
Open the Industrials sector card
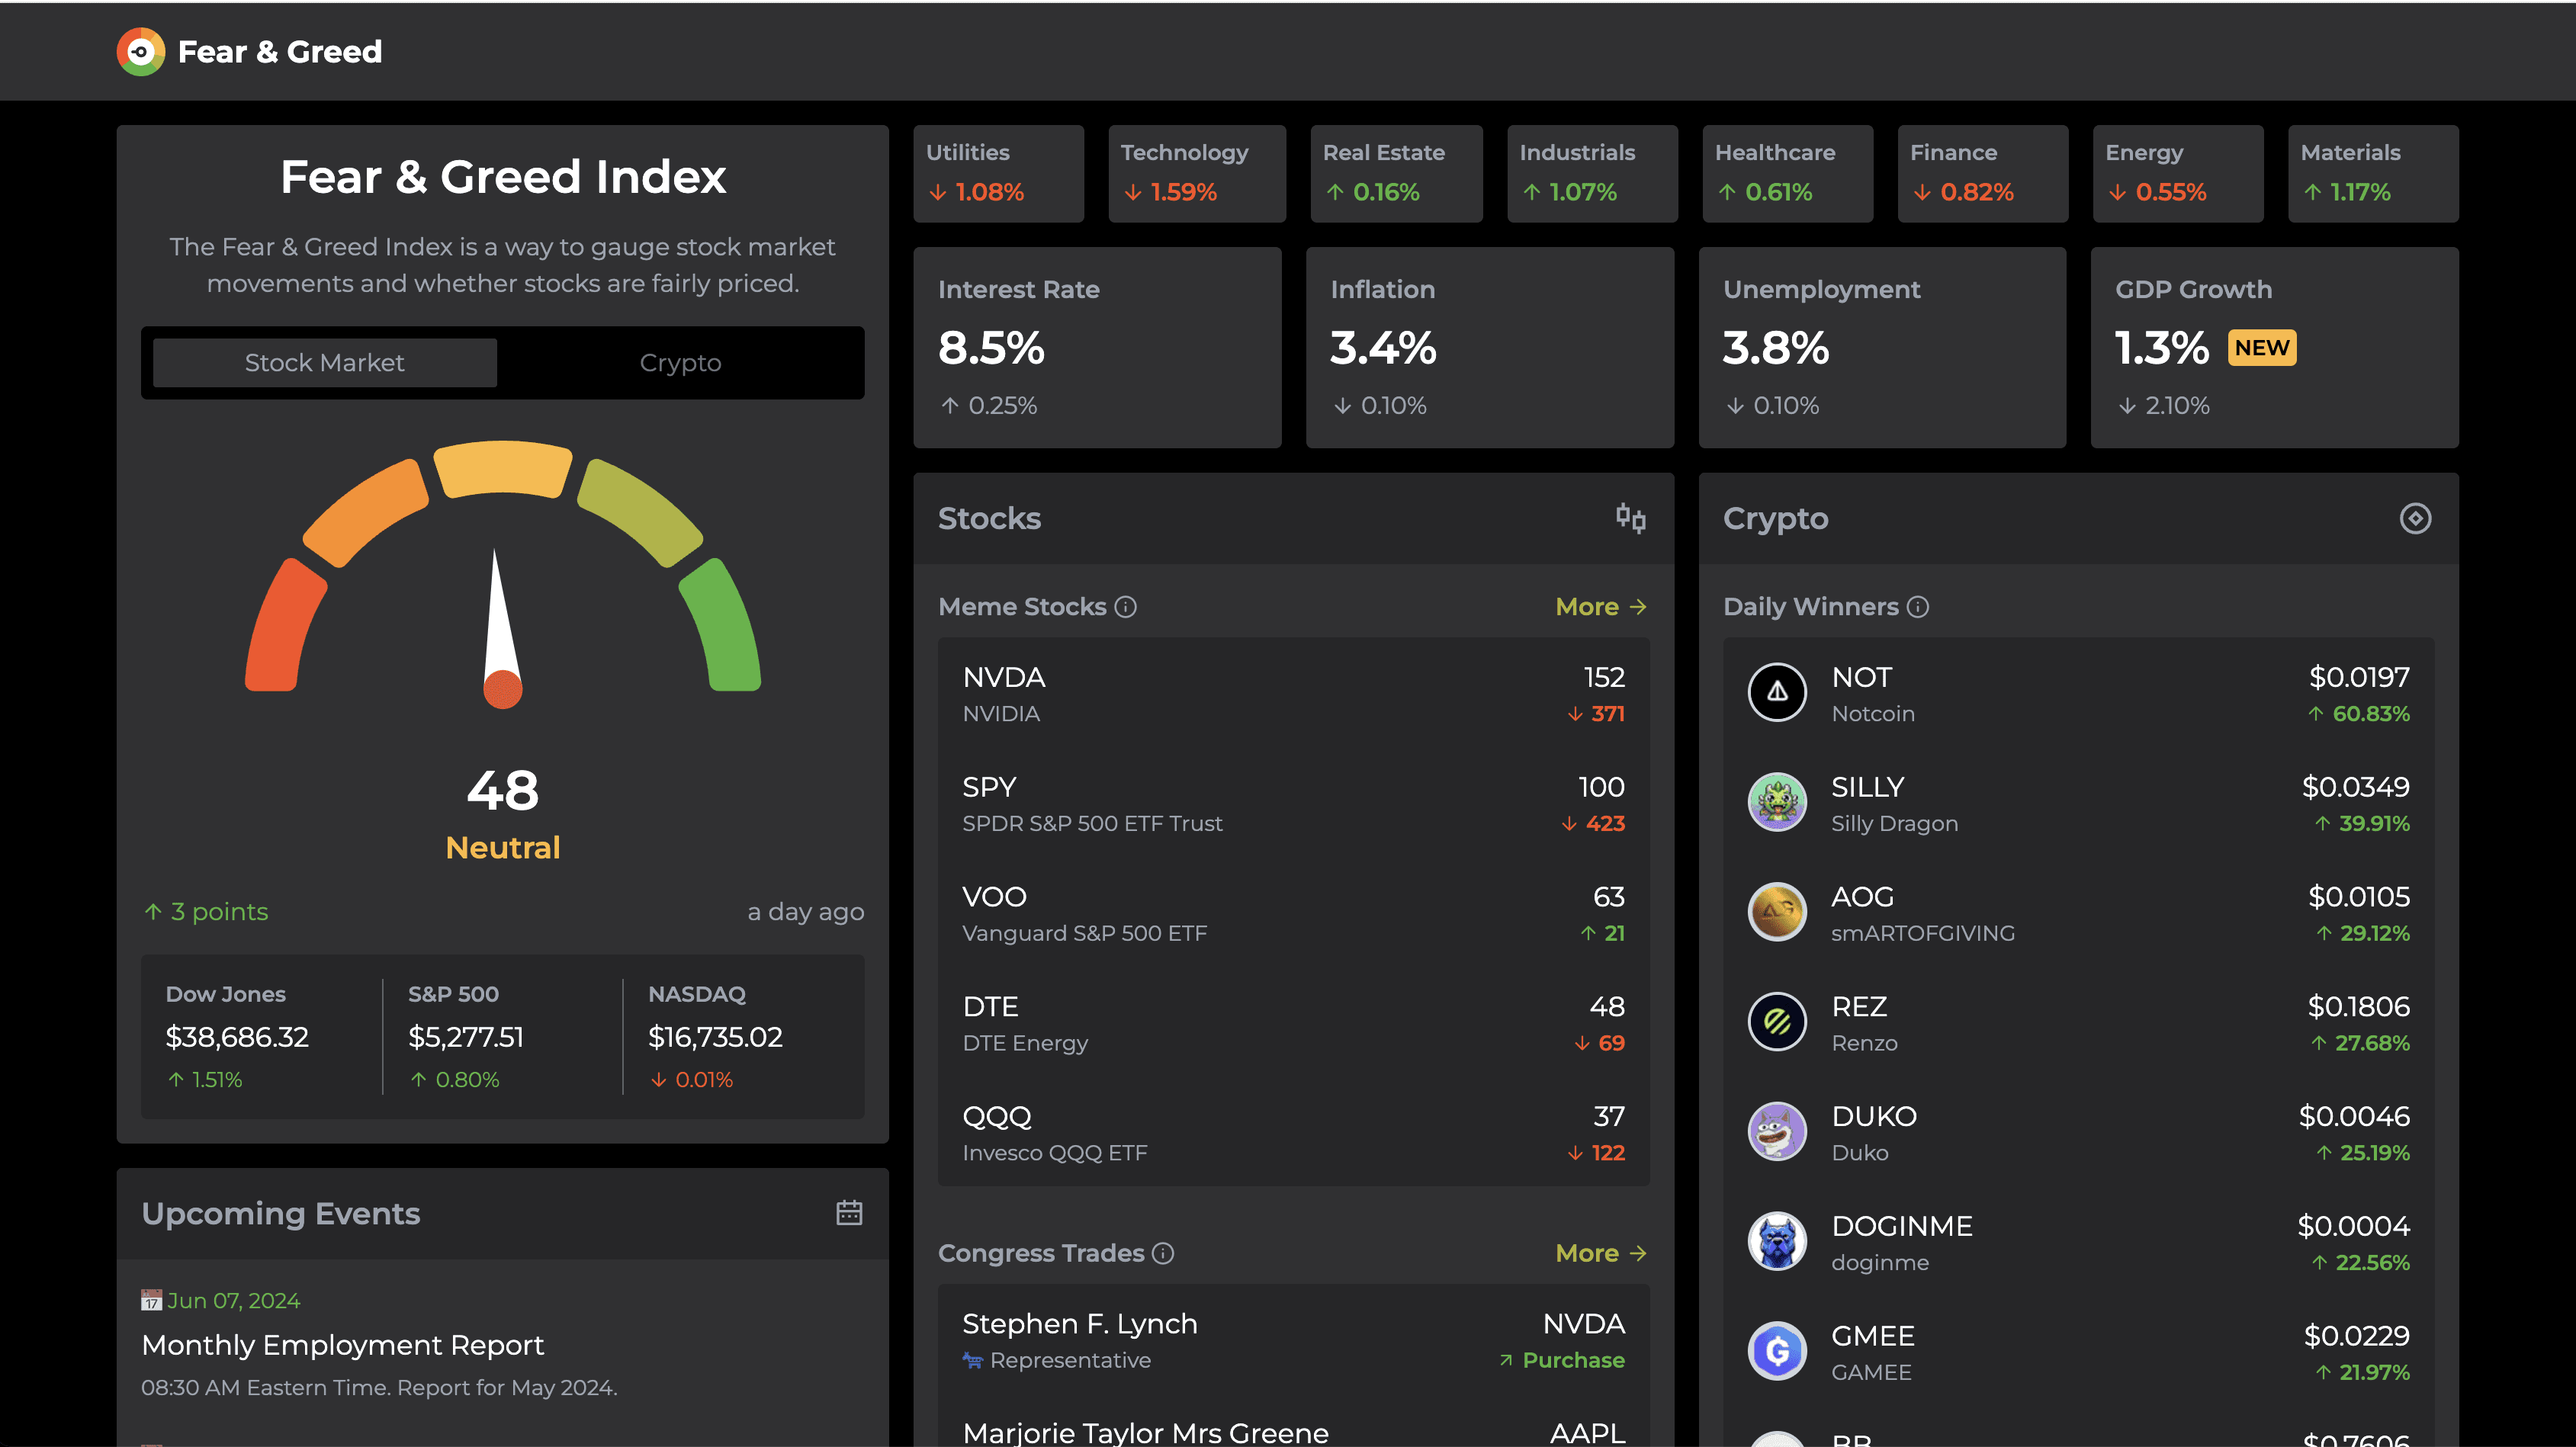click(x=1592, y=173)
